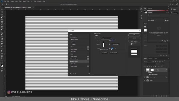Hide the Layer 0 copy layer
Image resolution: width=179 pixels, height=101 pixels.
(145, 77)
